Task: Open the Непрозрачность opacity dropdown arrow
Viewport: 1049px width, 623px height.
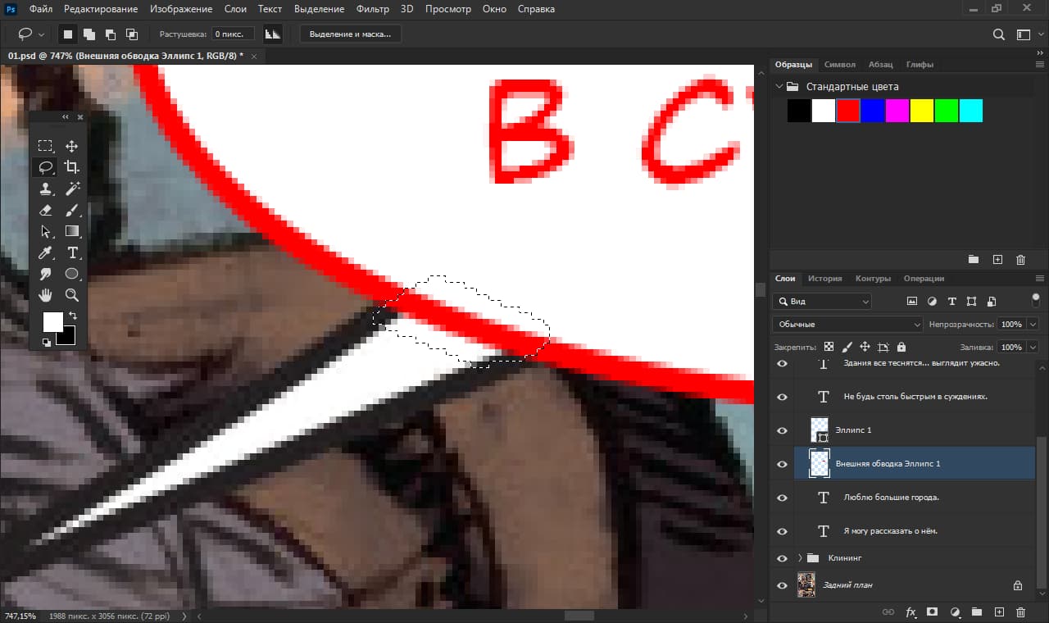Action: point(1032,324)
